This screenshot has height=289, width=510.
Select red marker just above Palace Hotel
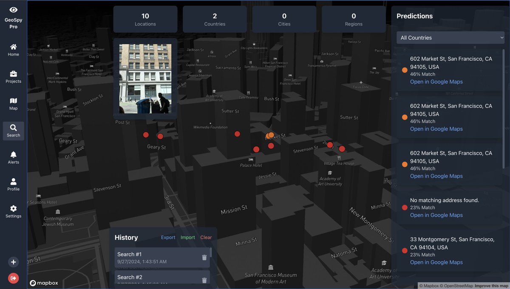(x=256, y=149)
